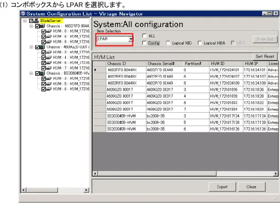Enable the ALL checkbox

tap(144, 36)
